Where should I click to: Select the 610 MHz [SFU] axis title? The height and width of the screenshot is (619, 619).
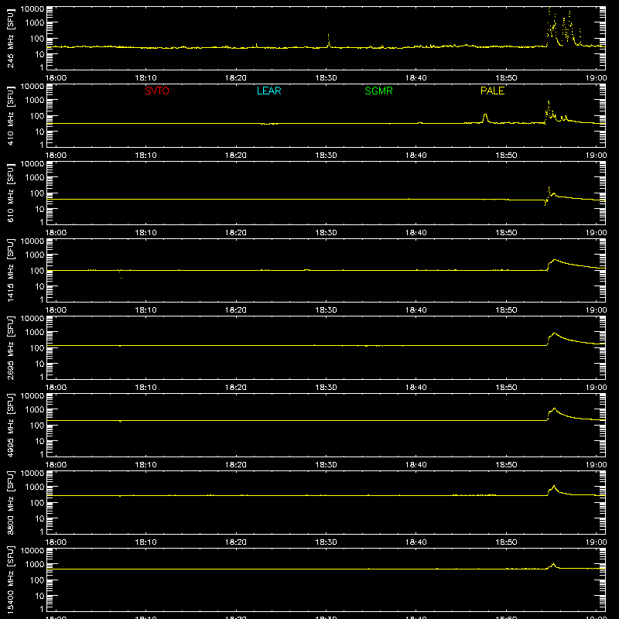tap(10, 193)
